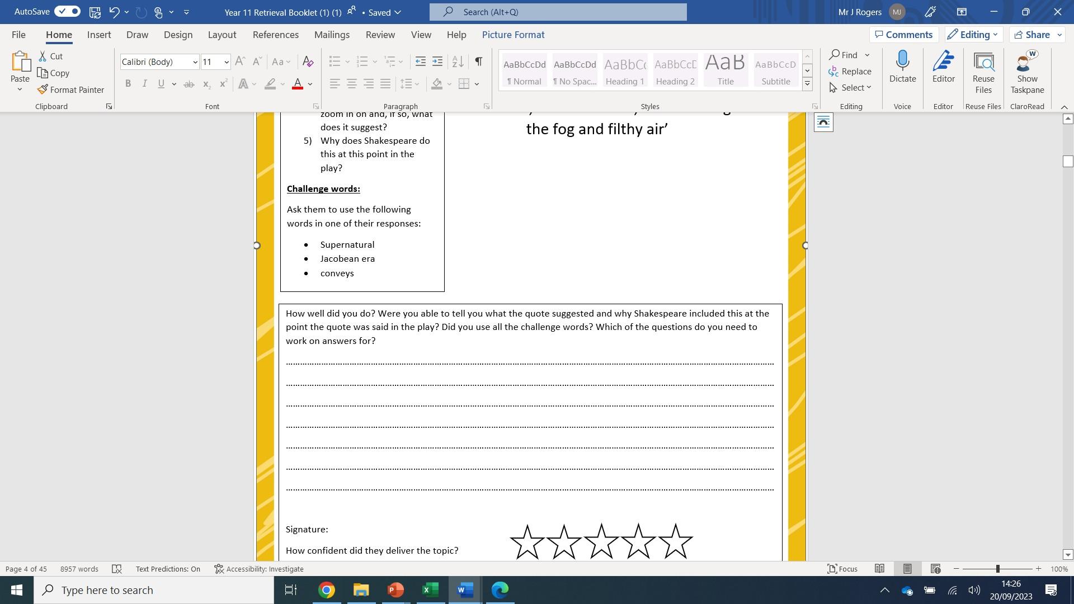Center-align text icon in the Paragraph group
The width and height of the screenshot is (1074, 604).
coord(352,84)
